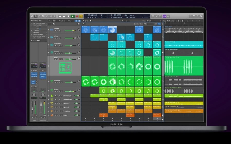Open the Limiter plug-in slot

[x=43, y=78]
